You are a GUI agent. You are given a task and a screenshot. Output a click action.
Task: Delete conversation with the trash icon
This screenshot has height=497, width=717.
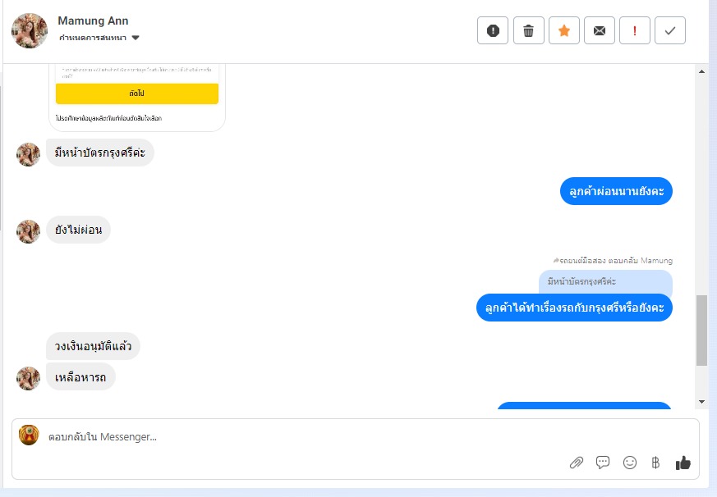coord(529,30)
